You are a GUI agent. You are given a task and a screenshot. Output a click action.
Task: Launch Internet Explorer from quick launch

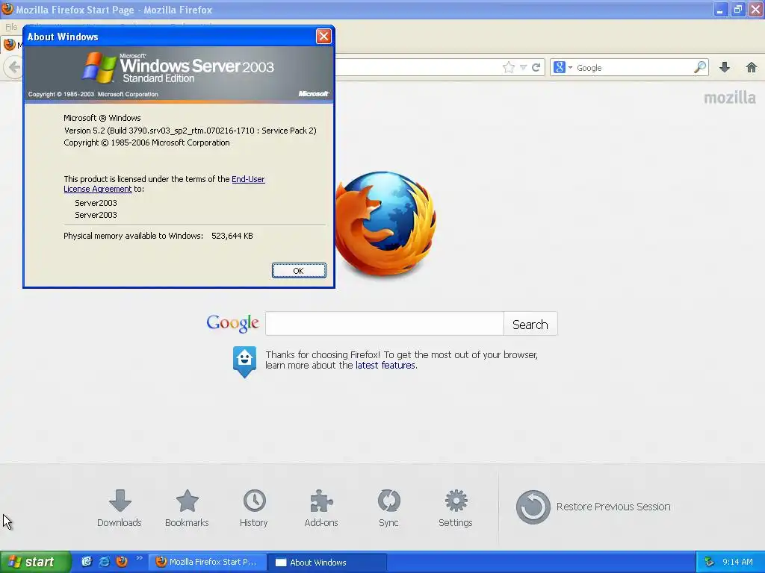104,562
